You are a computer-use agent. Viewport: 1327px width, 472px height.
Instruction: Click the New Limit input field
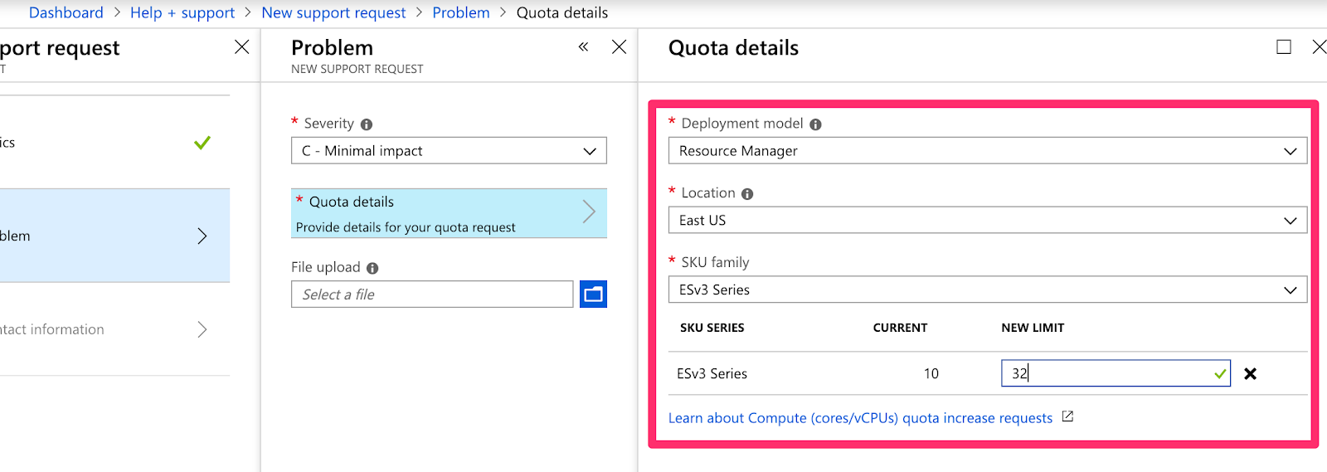pyautogui.click(x=1107, y=374)
